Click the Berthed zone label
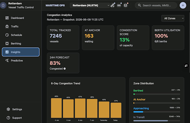190x123 pixels. pyautogui.click(x=138, y=90)
